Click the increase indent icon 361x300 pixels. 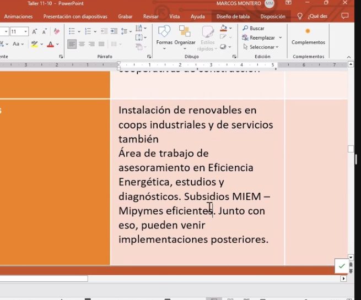(x=114, y=32)
